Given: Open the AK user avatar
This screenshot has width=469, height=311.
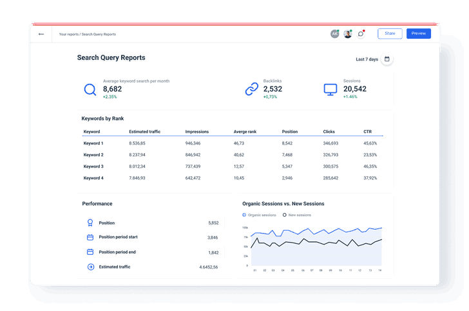Looking at the screenshot, I should [335, 34].
